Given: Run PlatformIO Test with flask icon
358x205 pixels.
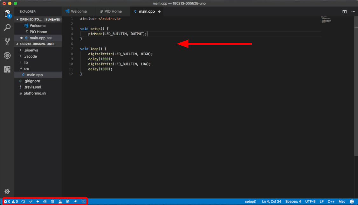Looking at the screenshot, I should pos(60,202).
